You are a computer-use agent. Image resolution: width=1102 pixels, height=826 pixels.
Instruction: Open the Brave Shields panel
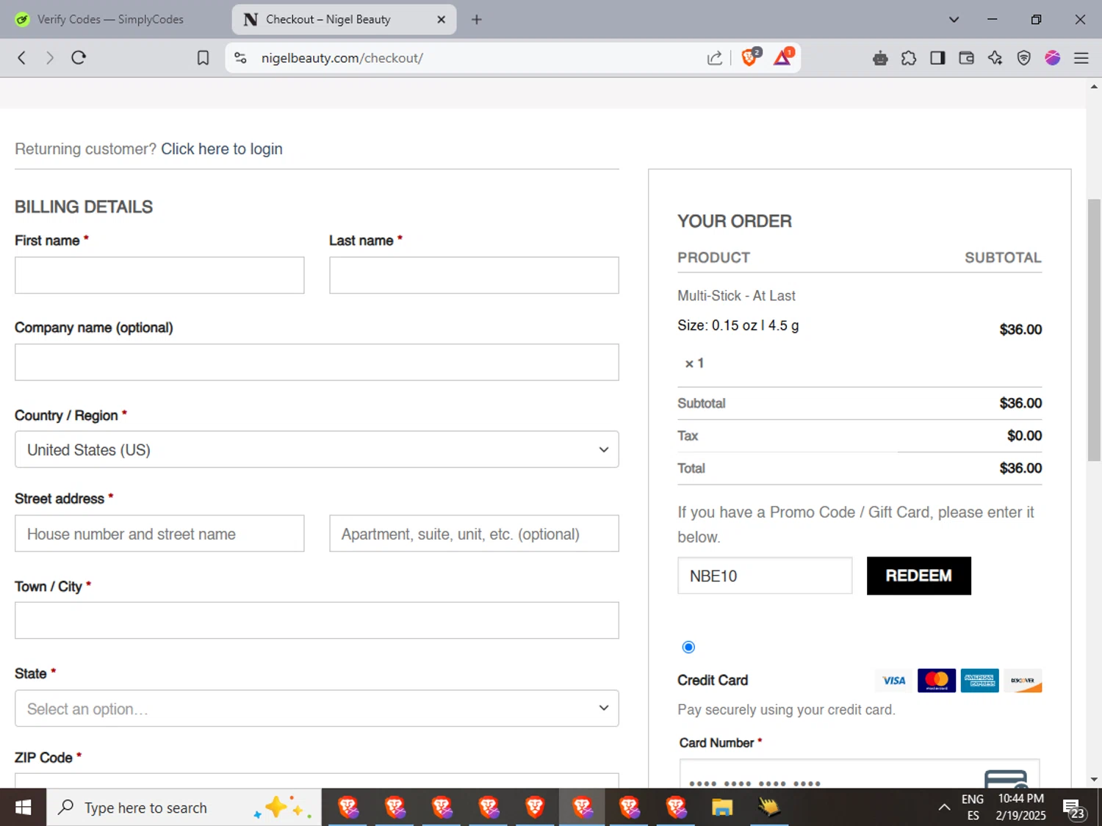click(750, 57)
